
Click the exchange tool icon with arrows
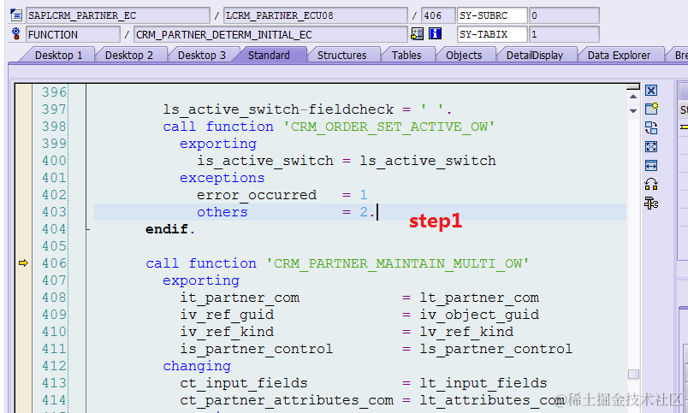click(x=651, y=127)
